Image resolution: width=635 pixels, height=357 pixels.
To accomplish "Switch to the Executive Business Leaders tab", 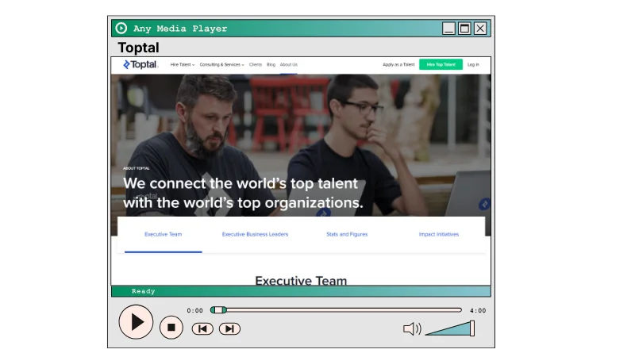I will point(255,234).
